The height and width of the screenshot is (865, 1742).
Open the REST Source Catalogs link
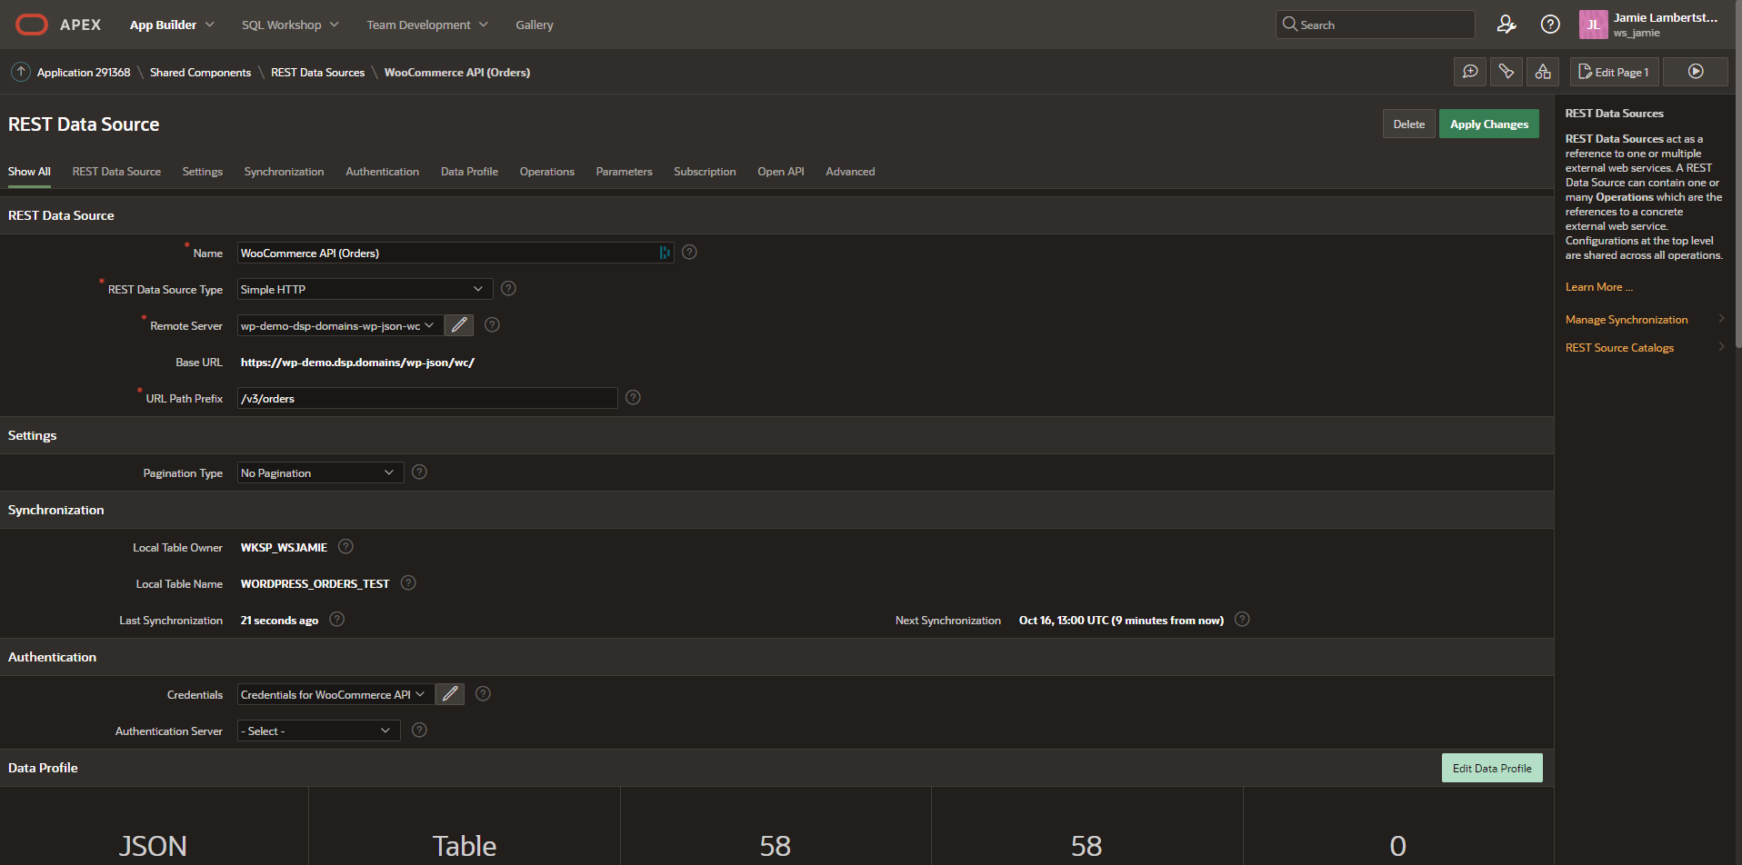[1619, 347]
